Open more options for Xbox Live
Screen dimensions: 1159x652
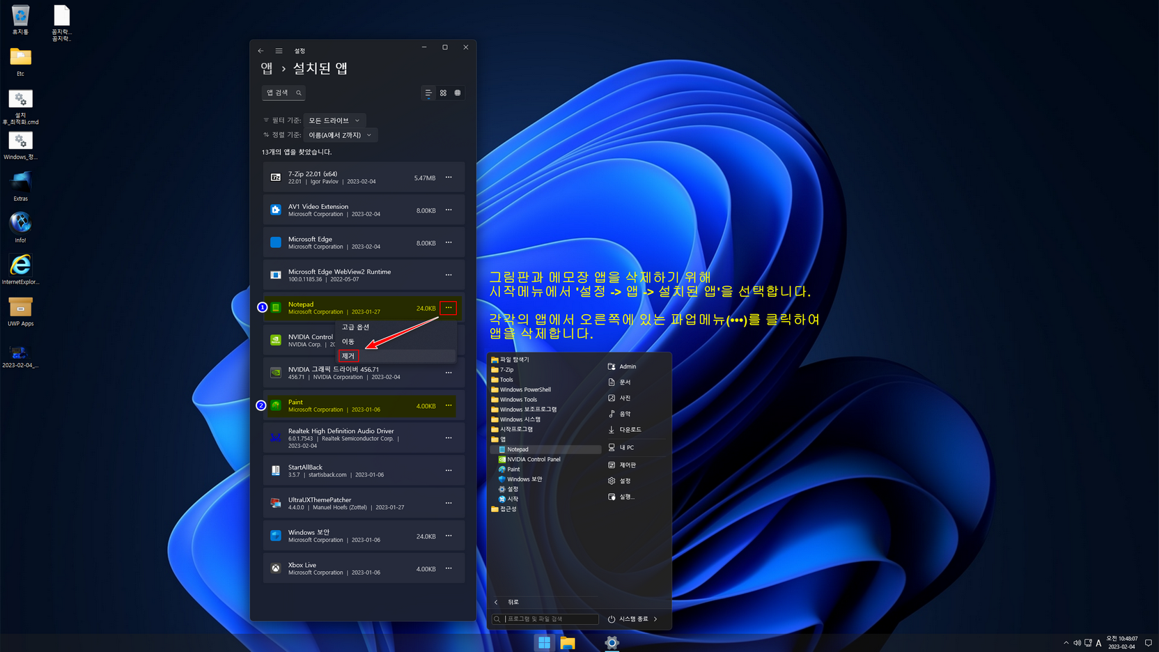coord(449,568)
